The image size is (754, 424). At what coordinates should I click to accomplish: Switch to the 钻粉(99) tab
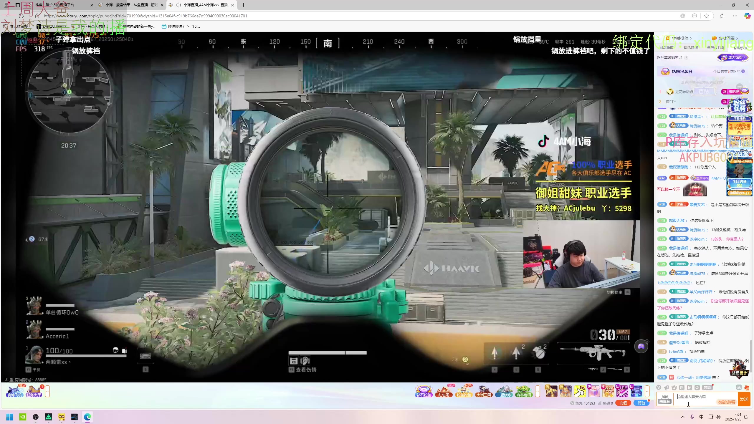[x=740, y=47]
